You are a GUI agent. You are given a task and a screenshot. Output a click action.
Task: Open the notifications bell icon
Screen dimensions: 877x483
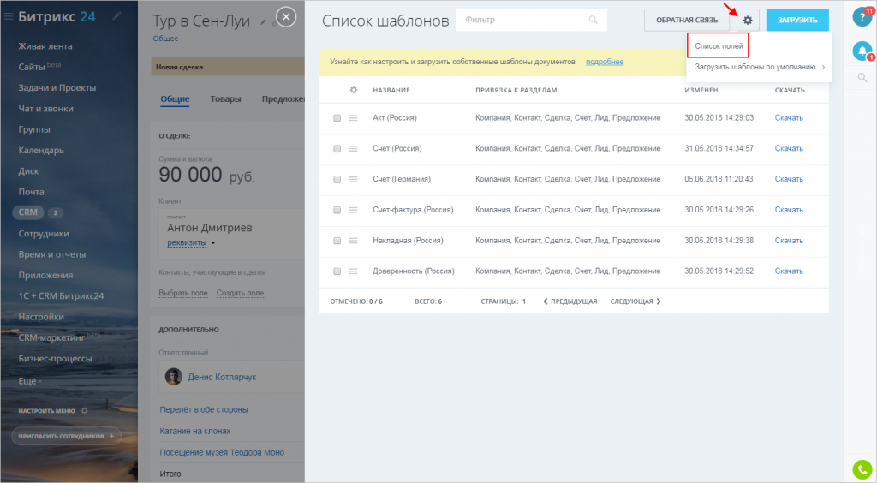(862, 51)
